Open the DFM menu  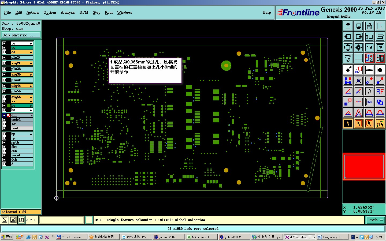pos(84,12)
